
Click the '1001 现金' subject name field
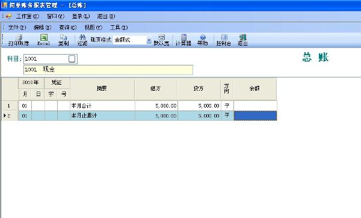[x=108, y=70]
